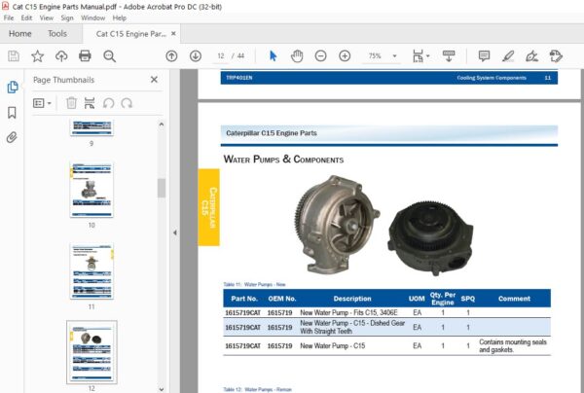Click the 'Cooling System Components' footer text
This screenshot has height=393, width=584.
pyautogui.click(x=492, y=78)
